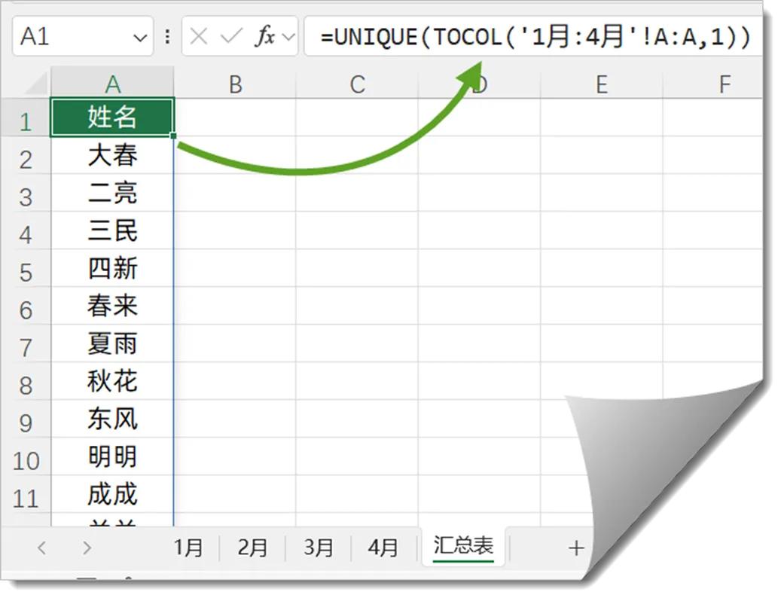Click the cell containing 二亮
This screenshot has height=598, width=781.
112,193
